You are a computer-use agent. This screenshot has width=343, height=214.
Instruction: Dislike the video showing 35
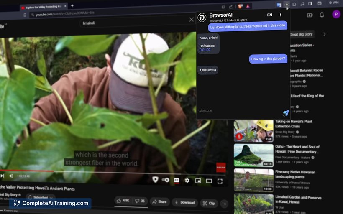click(x=140, y=201)
